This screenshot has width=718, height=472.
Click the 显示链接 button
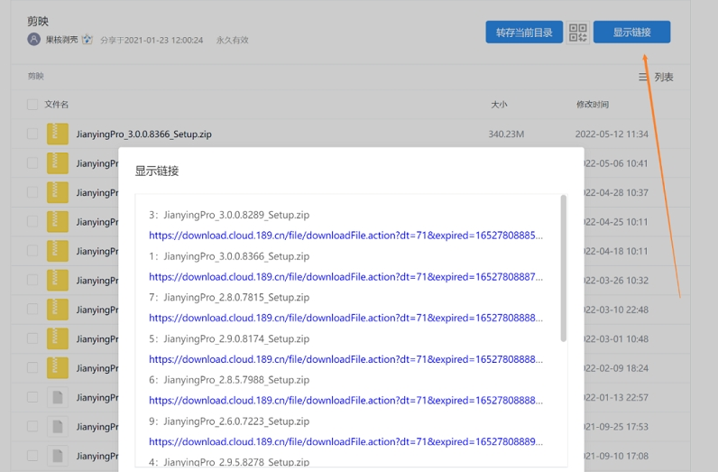pyautogui.click(x=631, y=32)
